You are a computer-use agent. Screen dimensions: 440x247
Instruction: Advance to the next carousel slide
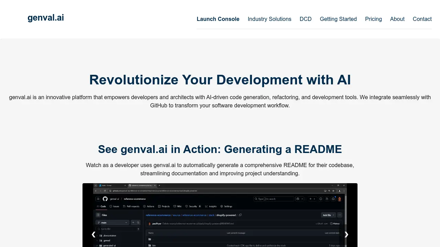(346, 234)
